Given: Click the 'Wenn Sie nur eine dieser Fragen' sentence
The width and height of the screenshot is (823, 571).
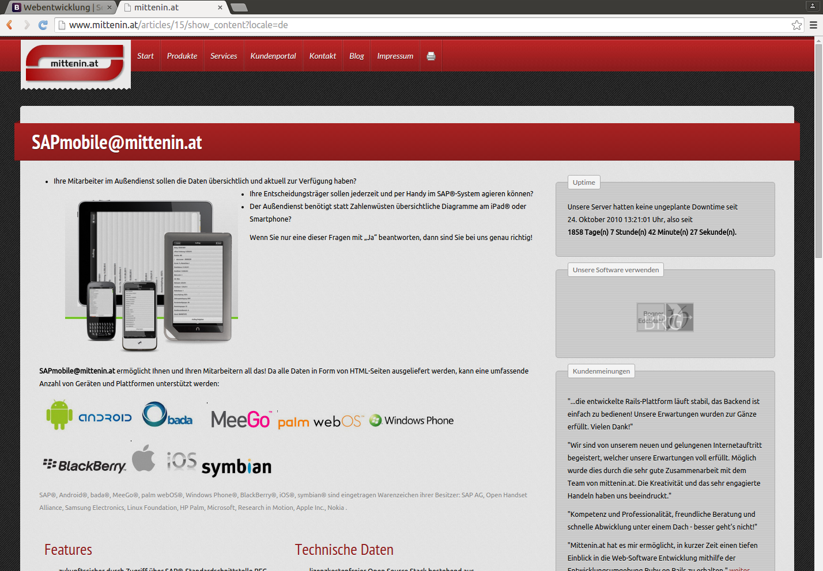Looking at the screenshot, I should coord(391,238).
